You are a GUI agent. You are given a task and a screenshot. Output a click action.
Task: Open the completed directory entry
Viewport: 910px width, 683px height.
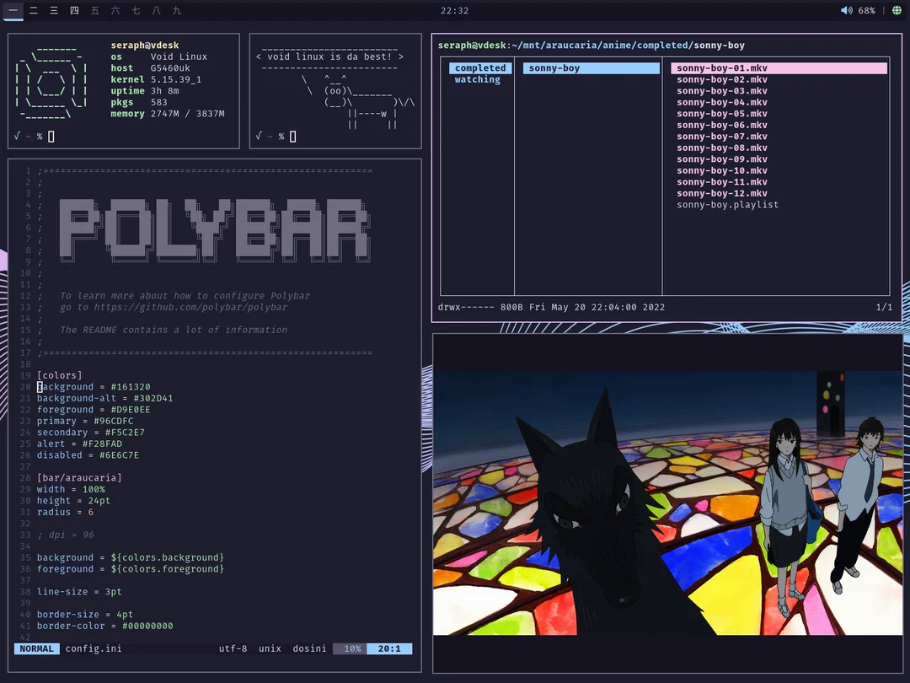point(479,67)
